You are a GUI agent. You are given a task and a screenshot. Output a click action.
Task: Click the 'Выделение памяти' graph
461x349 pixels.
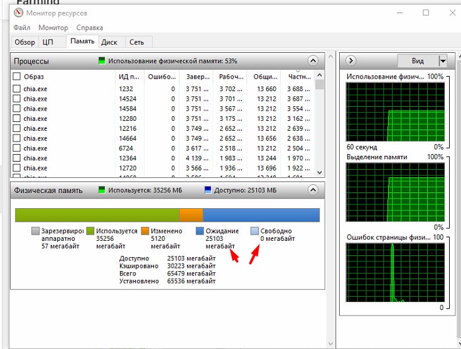coord(395,192)
